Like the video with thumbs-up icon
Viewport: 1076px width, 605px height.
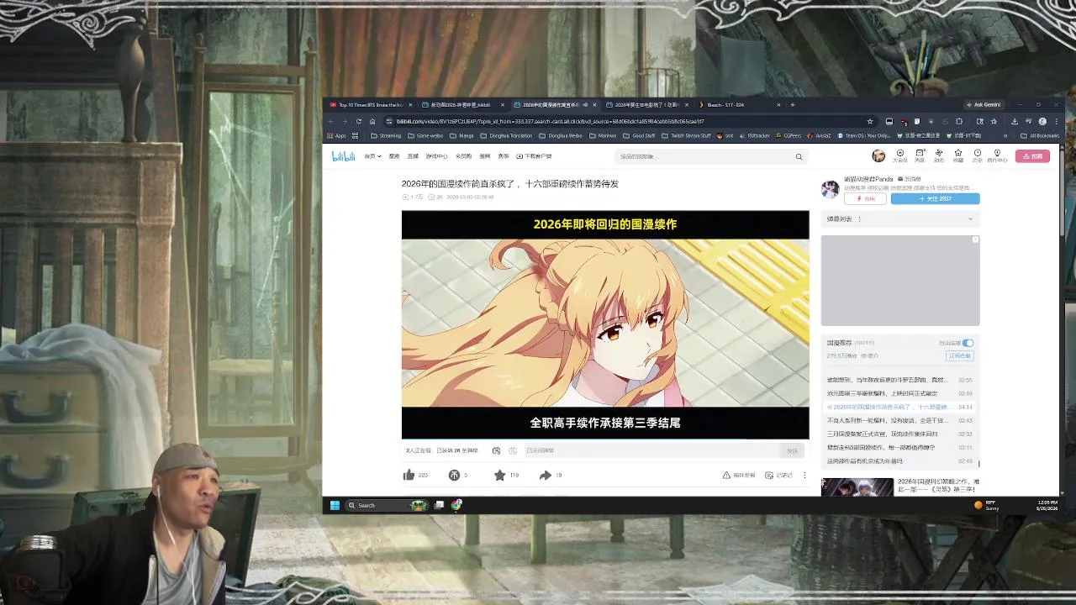coord(409,475)
